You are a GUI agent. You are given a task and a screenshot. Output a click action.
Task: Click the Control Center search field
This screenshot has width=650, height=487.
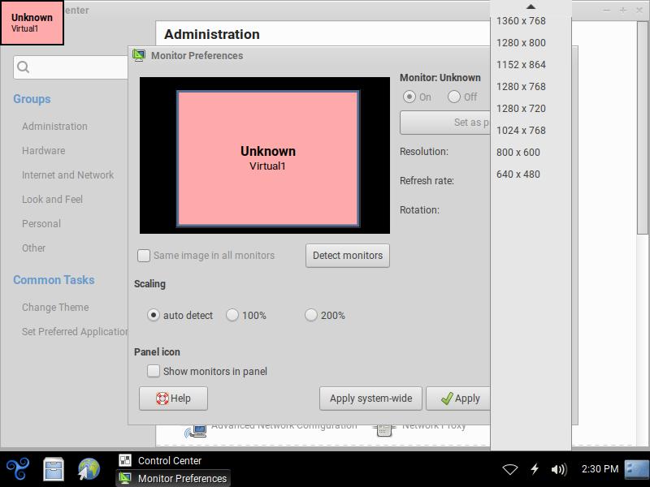click(71, 67)
